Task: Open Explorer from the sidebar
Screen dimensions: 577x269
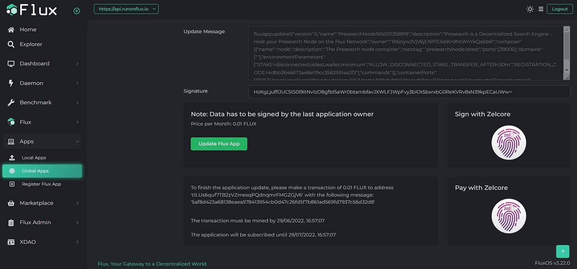Action: [x=31, y=44]
